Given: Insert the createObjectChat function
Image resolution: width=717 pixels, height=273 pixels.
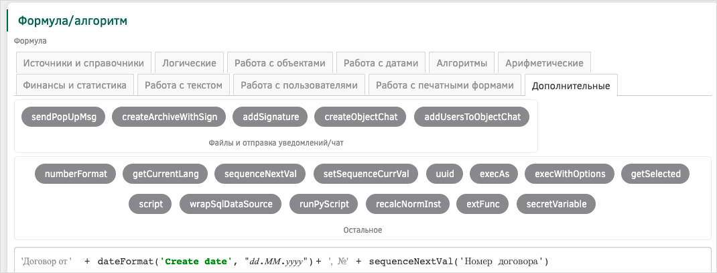Looking at the screenshot, I should click(x=361, y=117).
